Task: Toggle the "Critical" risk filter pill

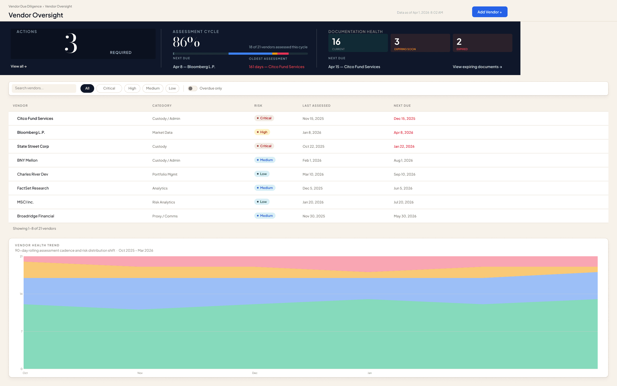Action: 109,88
